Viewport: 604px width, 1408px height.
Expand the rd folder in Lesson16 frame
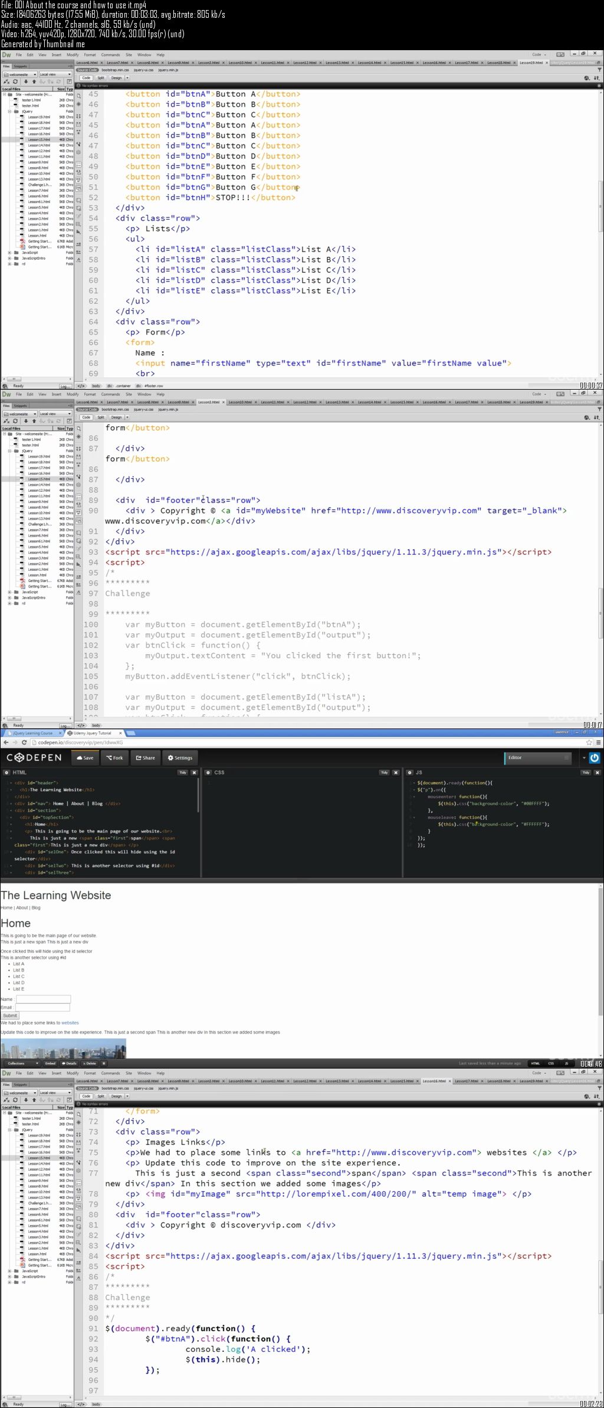[9, 1282]
